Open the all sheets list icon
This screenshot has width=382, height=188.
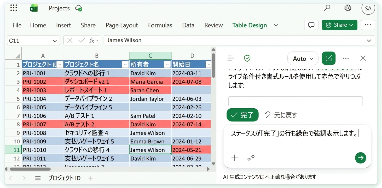(x=38, y=178)
